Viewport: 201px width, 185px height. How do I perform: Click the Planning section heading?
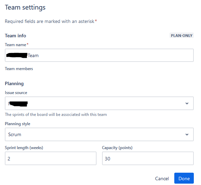pyautogui.click(x=14, y=83)
